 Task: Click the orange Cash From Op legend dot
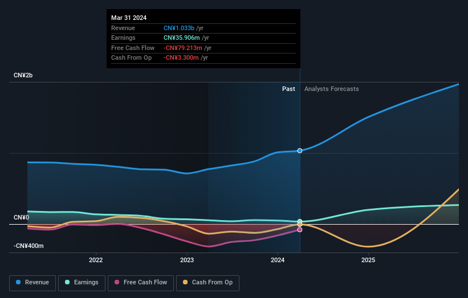coord(185,282)
